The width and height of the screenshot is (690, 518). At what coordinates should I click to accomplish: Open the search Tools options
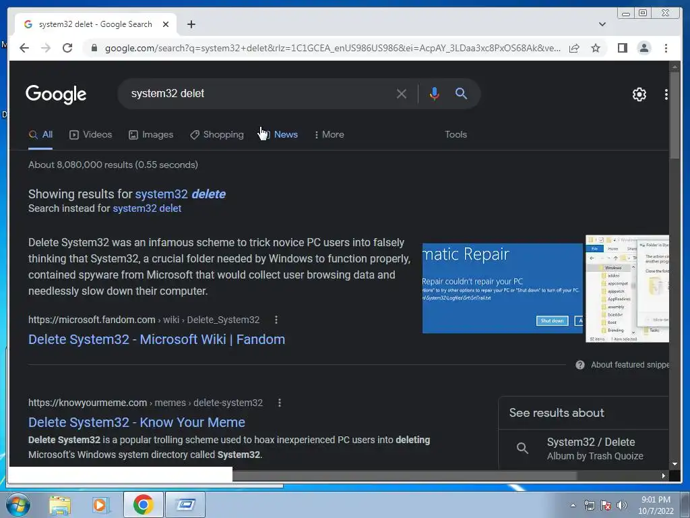(x=456, y=134)
